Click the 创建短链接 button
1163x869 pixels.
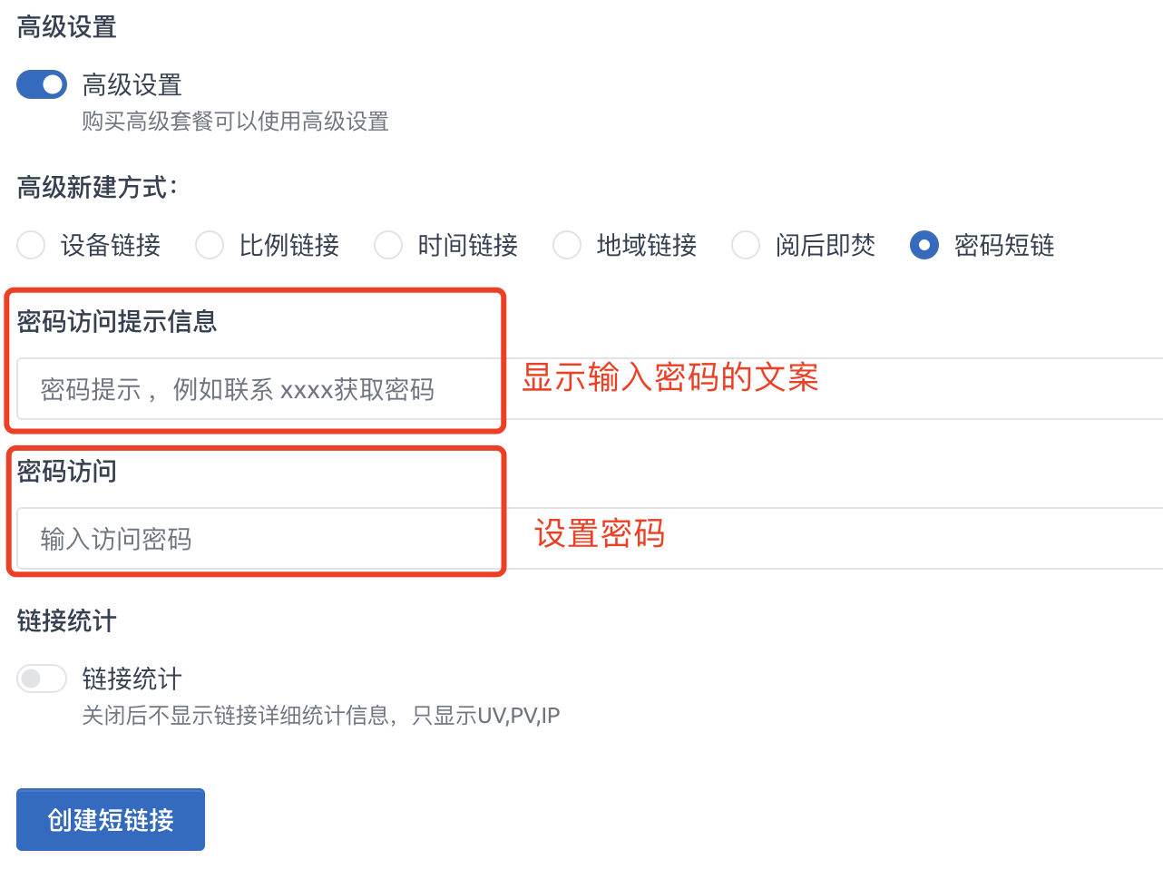pos(110,818)
